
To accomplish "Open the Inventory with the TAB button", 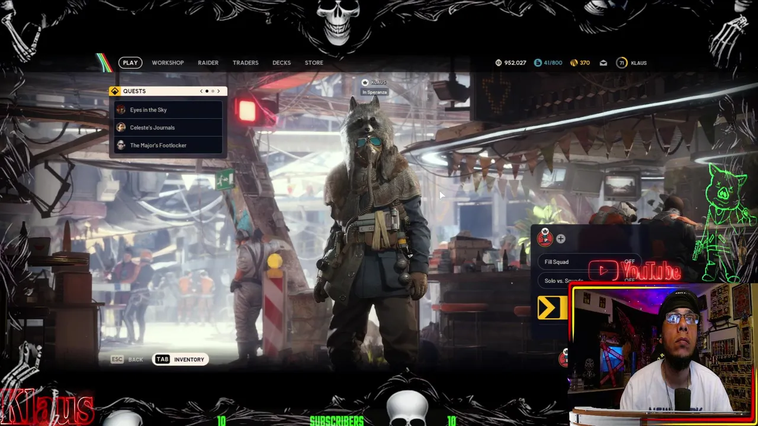I will pyautogui.click(x=181, y=360).
